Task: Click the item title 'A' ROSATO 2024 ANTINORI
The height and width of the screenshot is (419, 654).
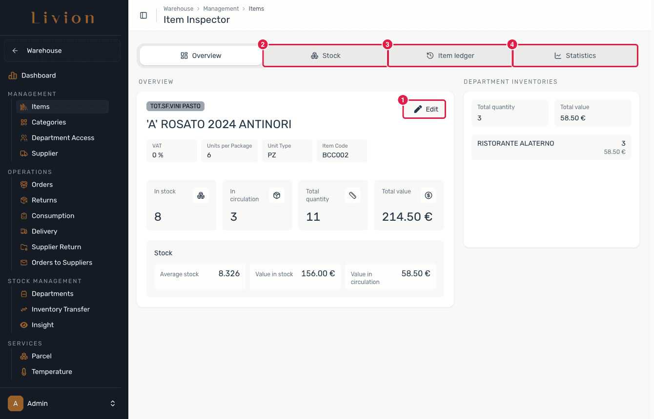Action: (219, 124)
